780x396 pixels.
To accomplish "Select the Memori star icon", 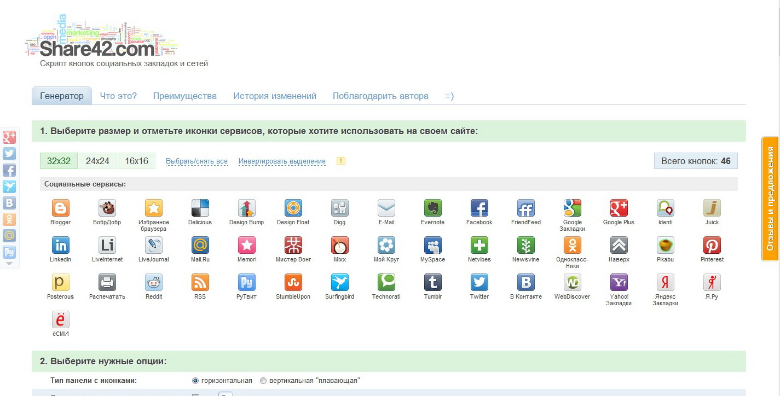I will 247,245.
